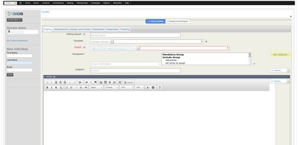
Task: Increase indent in the editor
Action: (81, 87)
